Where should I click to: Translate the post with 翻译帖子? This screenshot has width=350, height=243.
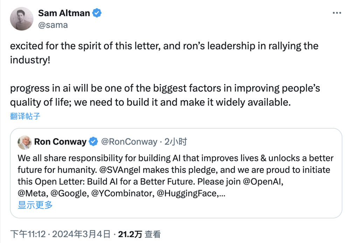(25, 116)
